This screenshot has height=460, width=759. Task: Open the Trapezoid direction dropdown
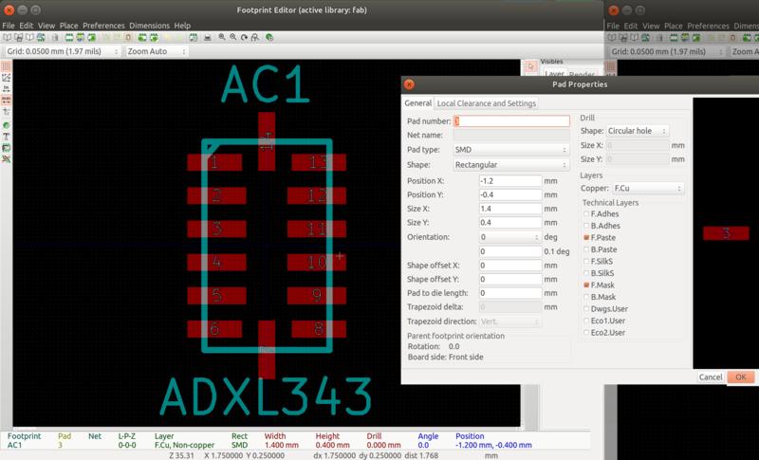(509, 322)
